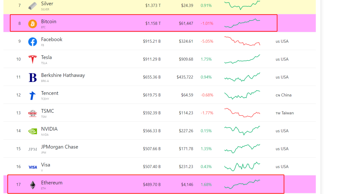Click the Berkshire Hathaway logo icon
The height and width of the screenshot is (194, 342).
click(x=33, y=77)
